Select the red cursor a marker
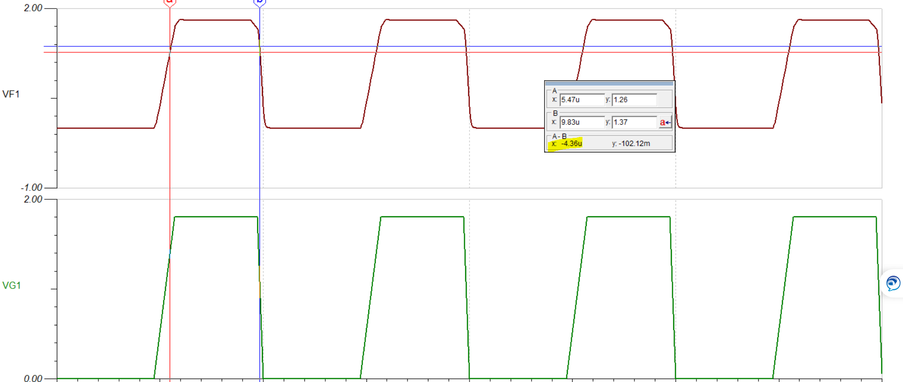 pyautogui.click(x=170, y=3)
